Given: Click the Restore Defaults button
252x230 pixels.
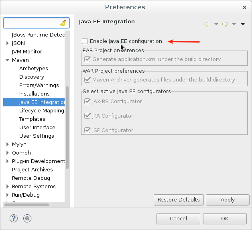Looking at the screenshot, I should click(179, 200).
